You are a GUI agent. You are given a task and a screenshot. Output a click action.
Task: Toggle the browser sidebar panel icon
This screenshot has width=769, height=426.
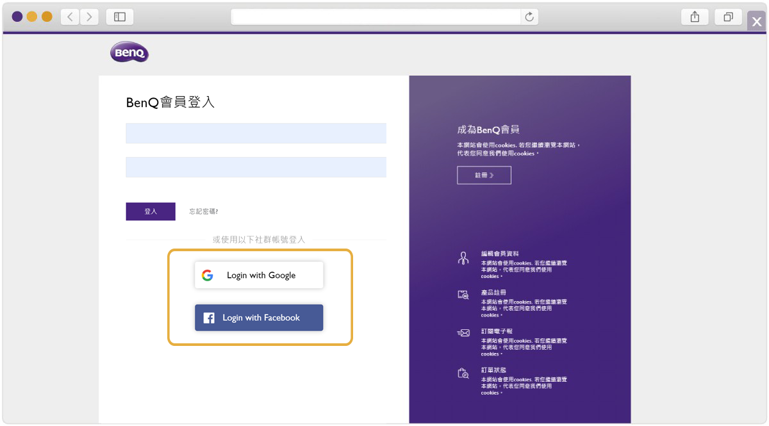[120, 17]
